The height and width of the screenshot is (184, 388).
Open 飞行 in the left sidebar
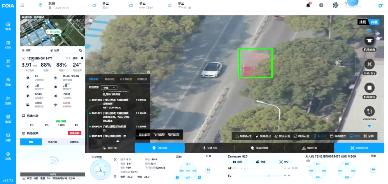click(8, 63)
